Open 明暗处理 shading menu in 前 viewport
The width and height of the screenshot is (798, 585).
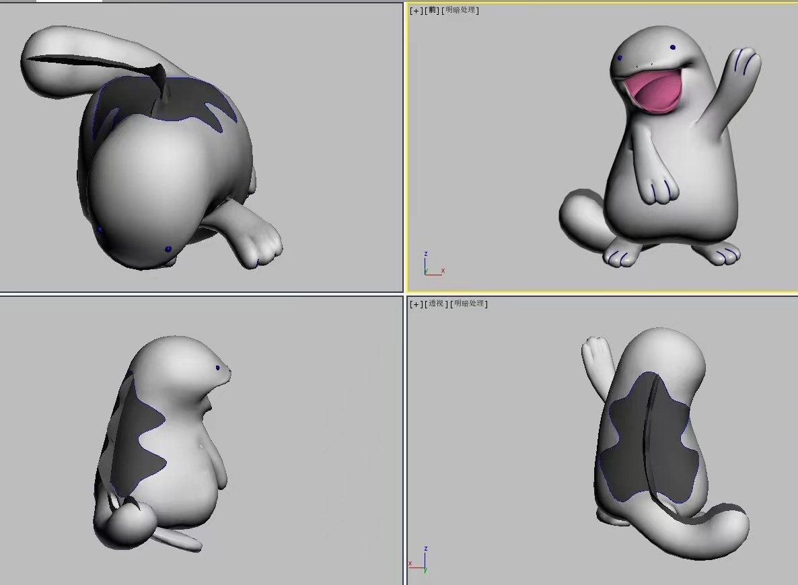[460, 10]
